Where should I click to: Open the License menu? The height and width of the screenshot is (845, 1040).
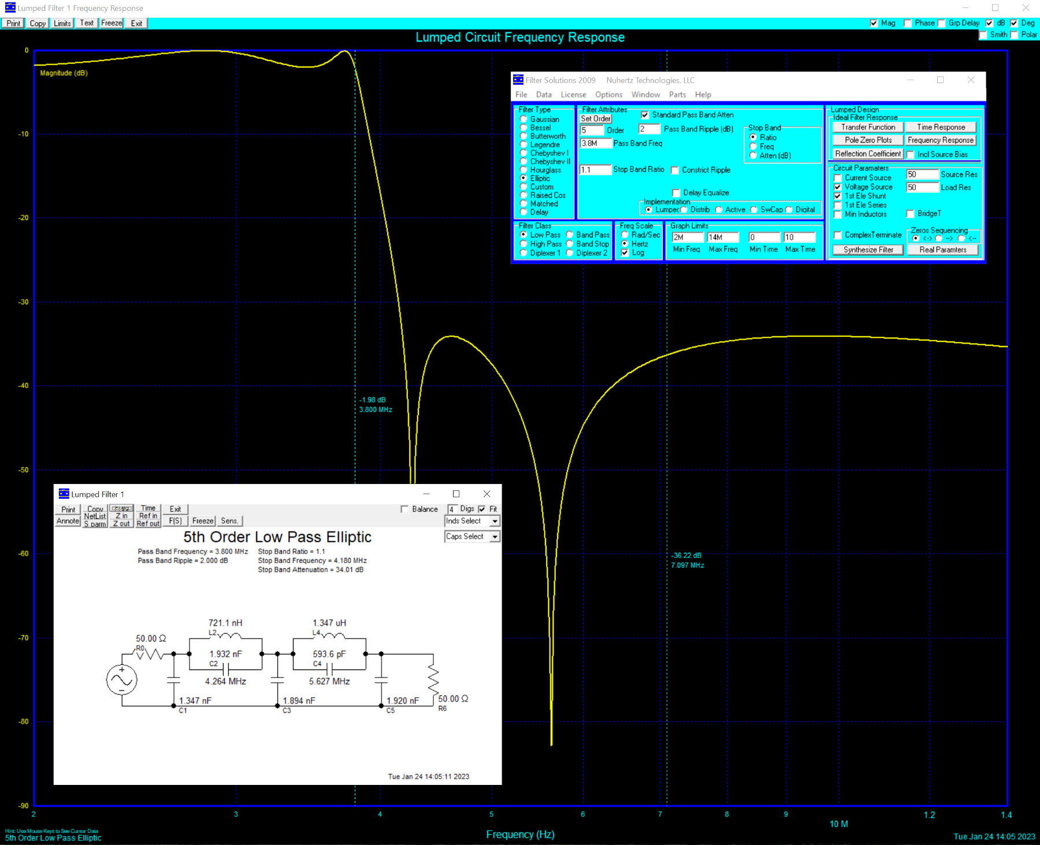(x=573, y=95)
